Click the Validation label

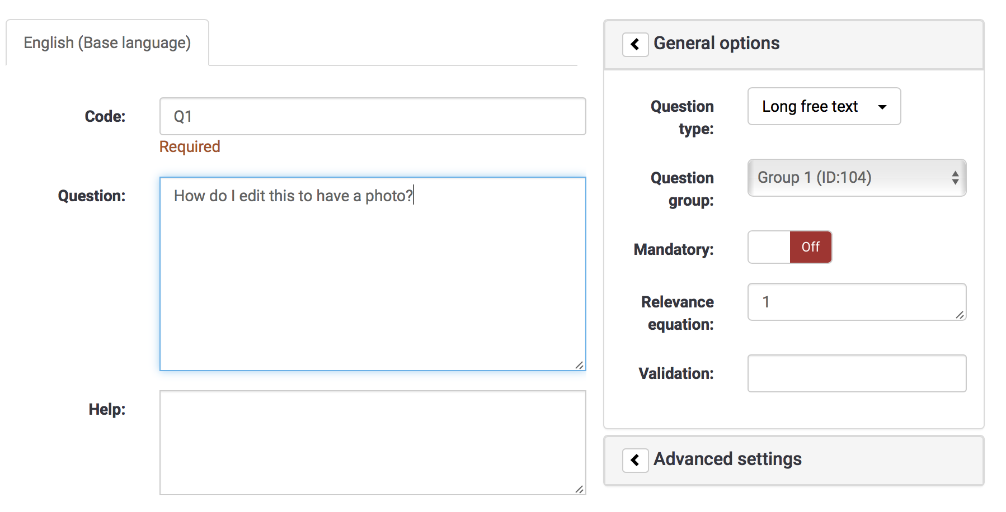click(x=676, y=373)
